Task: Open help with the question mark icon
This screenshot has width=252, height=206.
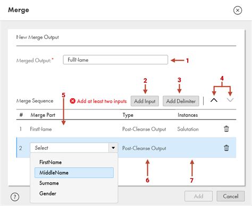Action: 15,196
